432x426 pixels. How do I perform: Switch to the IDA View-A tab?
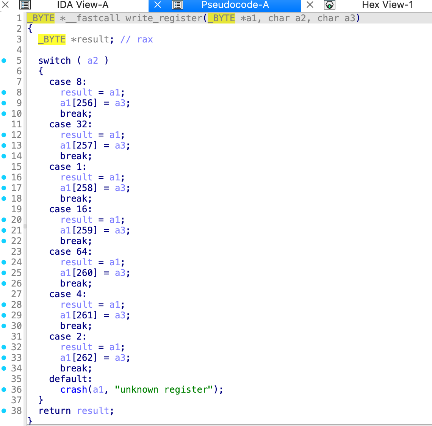83,5
